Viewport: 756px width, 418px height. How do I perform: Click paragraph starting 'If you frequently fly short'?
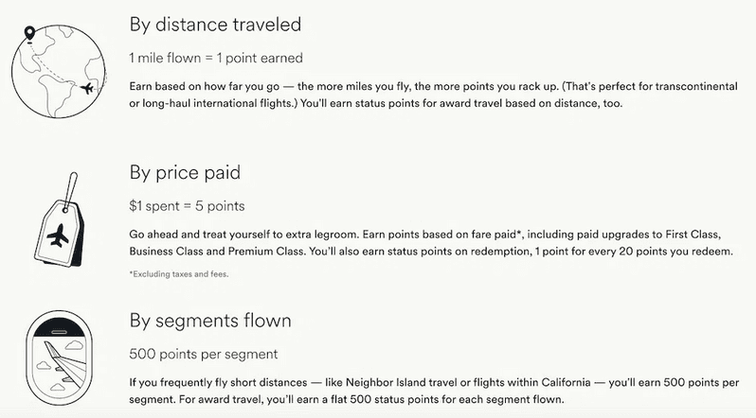436,392
